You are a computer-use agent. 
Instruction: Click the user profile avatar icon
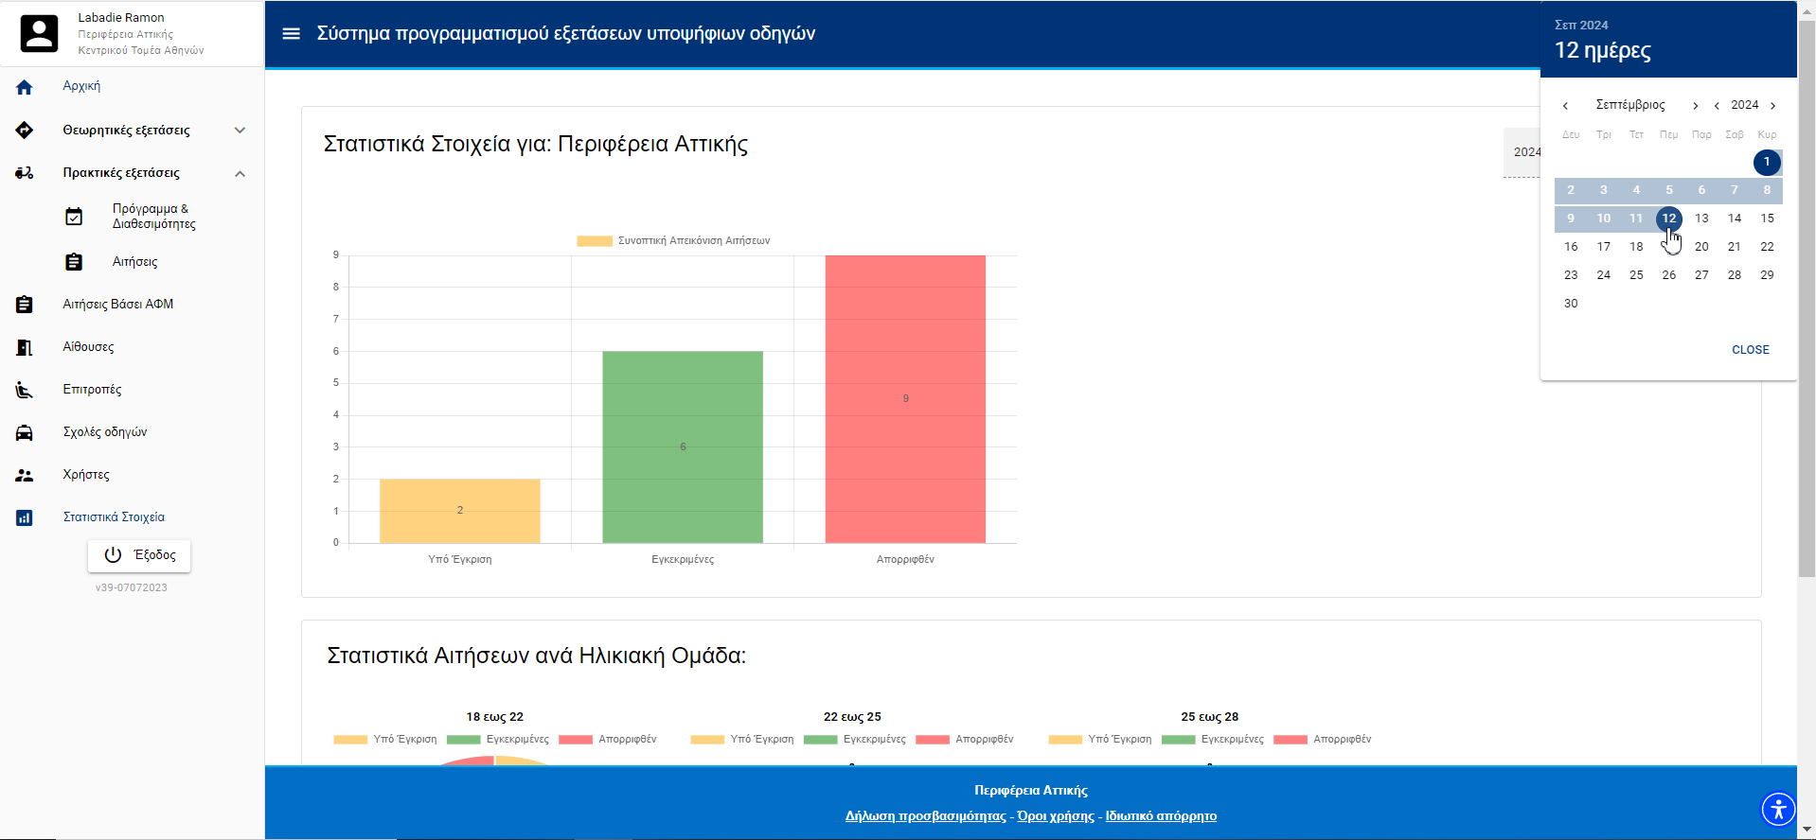tap(39, 34)
